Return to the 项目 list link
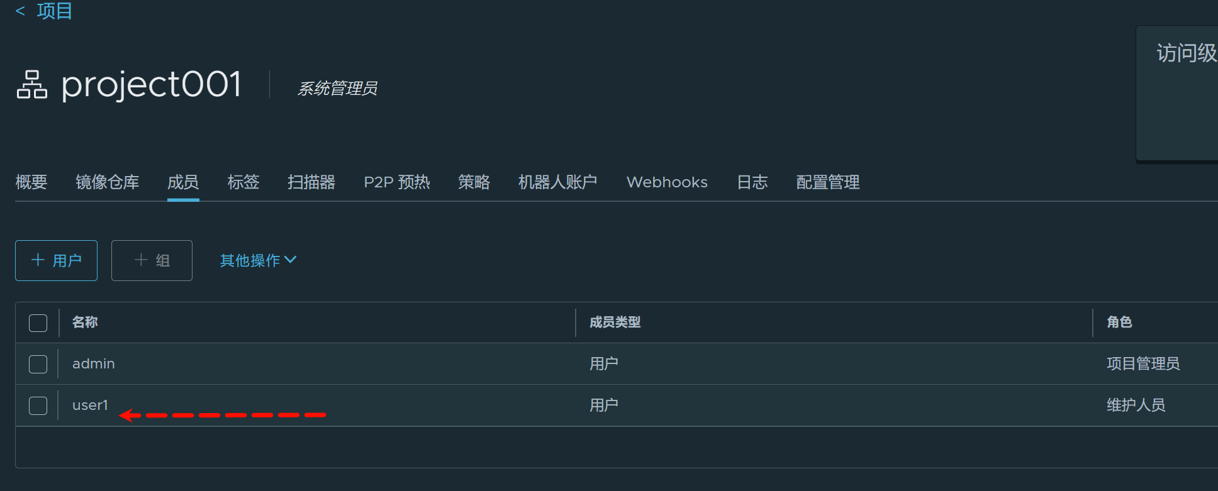Viewport: 1218px width, 491px height. tap(55, 11)
